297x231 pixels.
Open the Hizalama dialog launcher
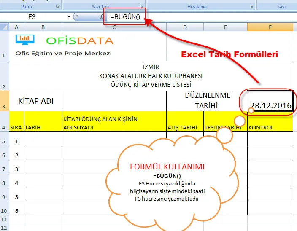click(251, 7)
